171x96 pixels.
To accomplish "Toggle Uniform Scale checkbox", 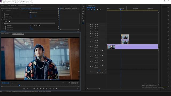I will point(30,12).
